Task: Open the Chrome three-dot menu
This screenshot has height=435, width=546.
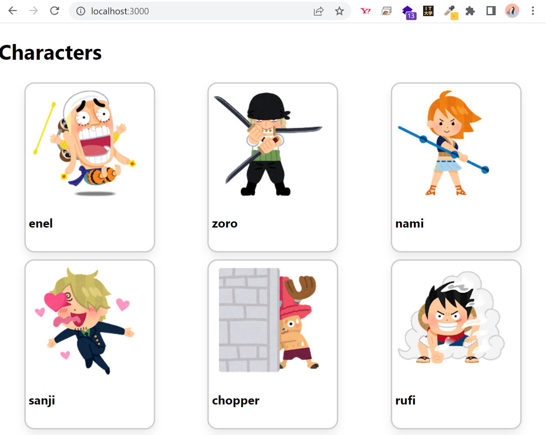Action: [533, 11]
